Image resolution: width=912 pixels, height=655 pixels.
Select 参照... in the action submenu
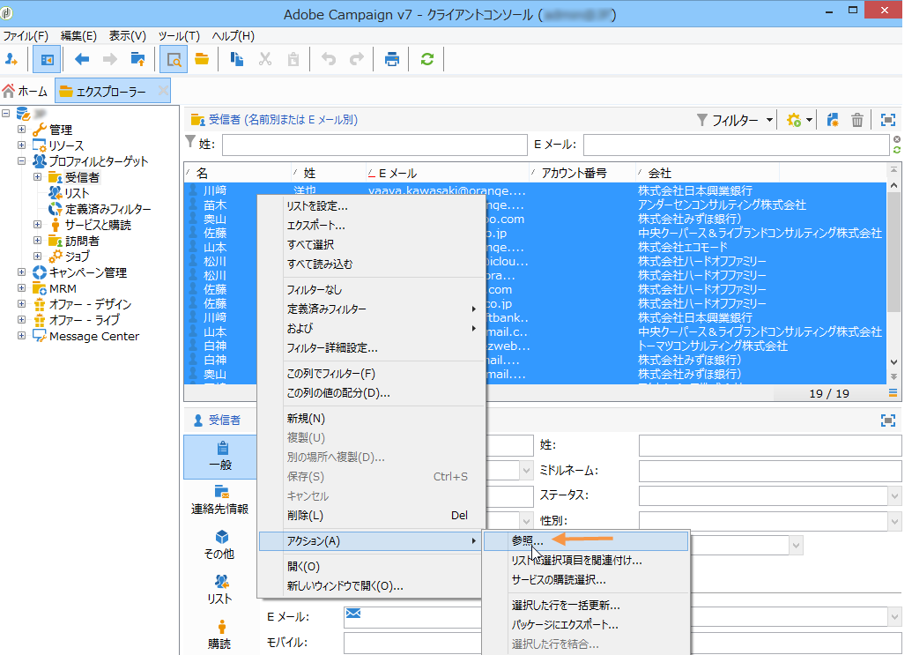(586, 541)
